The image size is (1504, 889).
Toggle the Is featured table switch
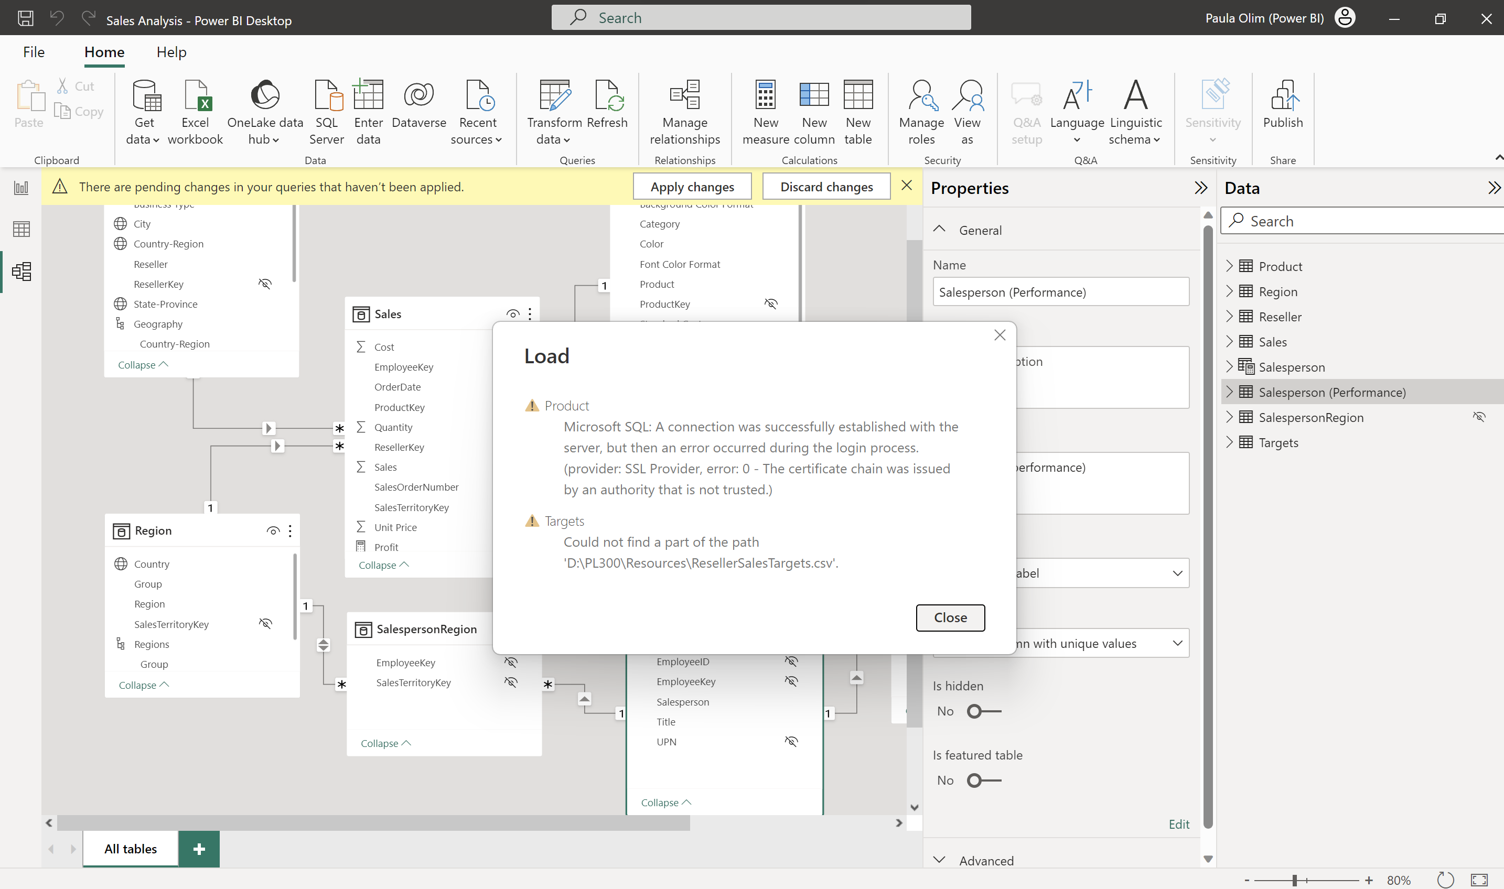(983, 780)
